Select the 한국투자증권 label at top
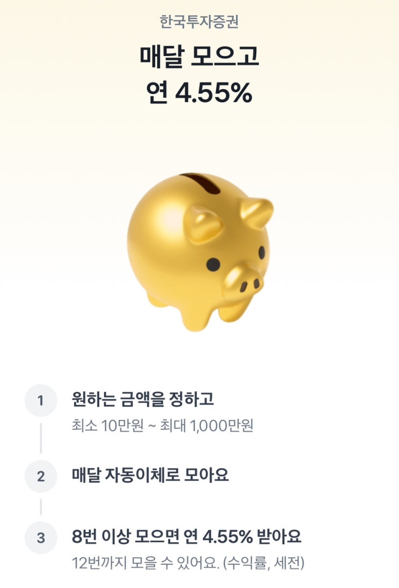This screenshot has width=399, height=588. pyautogui.click(x=199, y=22)
